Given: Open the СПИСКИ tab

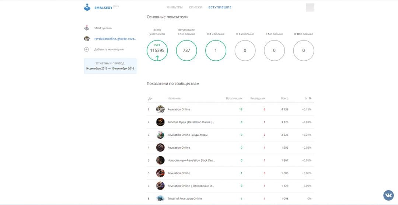Looking at the screenshot, I should 195,7.
